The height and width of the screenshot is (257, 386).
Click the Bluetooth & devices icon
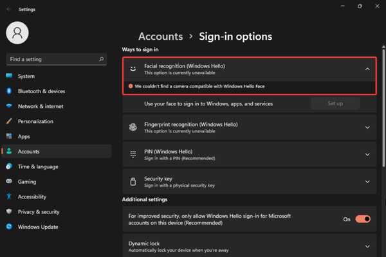tap(9, 91)
